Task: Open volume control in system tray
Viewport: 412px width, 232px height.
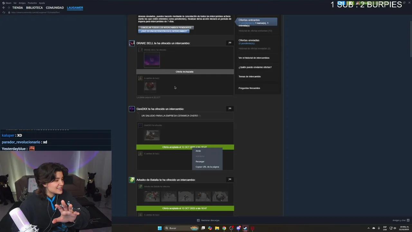Action: 395,228
